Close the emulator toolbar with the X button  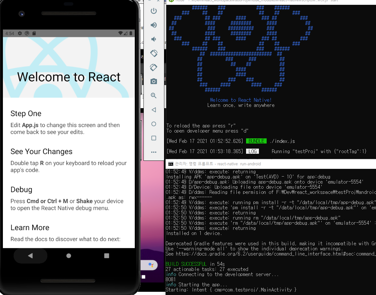point(158,1)
